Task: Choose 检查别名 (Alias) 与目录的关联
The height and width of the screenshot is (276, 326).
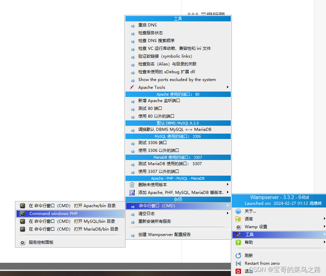Action: click(x=178, y=64)
